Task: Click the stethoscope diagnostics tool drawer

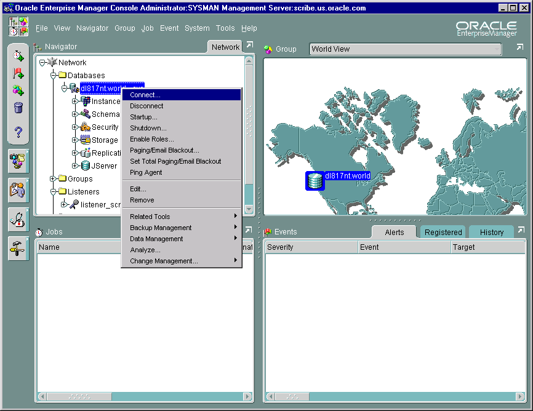Action: 18,219
